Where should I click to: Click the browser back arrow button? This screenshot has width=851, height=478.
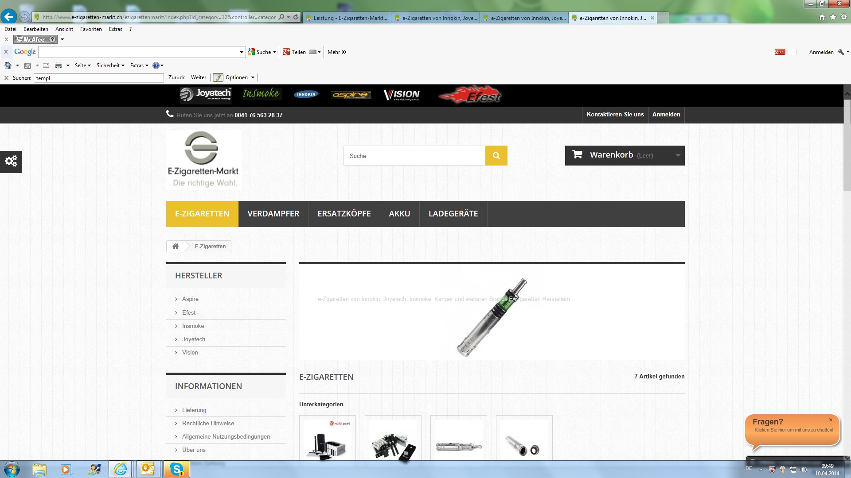(x=9, y=17)
